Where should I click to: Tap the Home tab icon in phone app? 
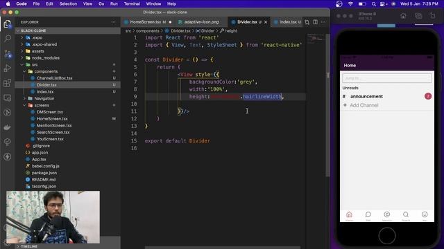click(349, 215)
